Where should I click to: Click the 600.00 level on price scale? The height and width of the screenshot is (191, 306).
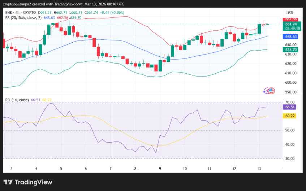click(291, 82)
